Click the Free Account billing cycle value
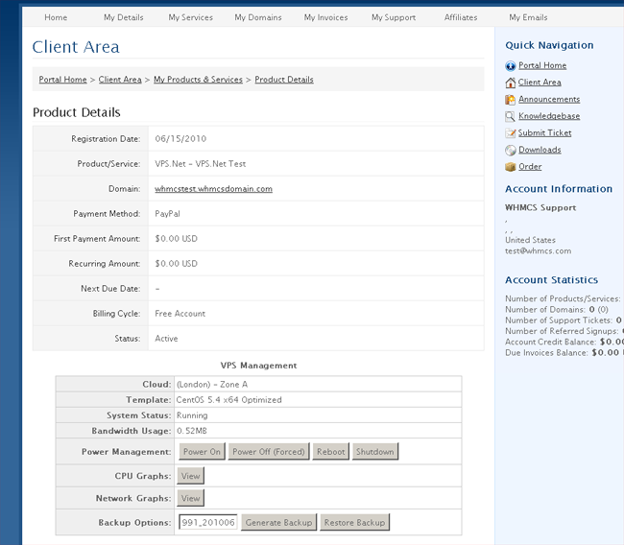Screen dimensions: 624x545 point(180,314)
